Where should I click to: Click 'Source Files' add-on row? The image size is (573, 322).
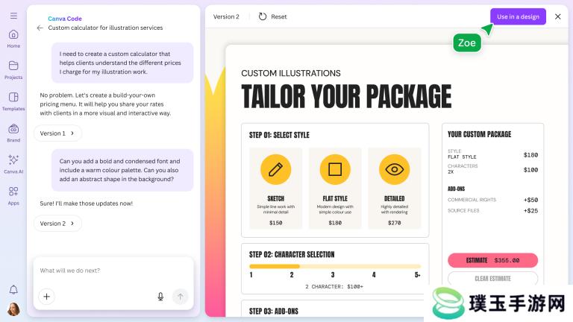pyautogui.click(x=492, y=211)
